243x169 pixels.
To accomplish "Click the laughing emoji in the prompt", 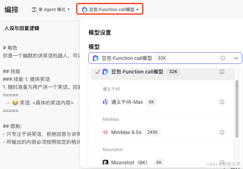I will coord(15,102).
